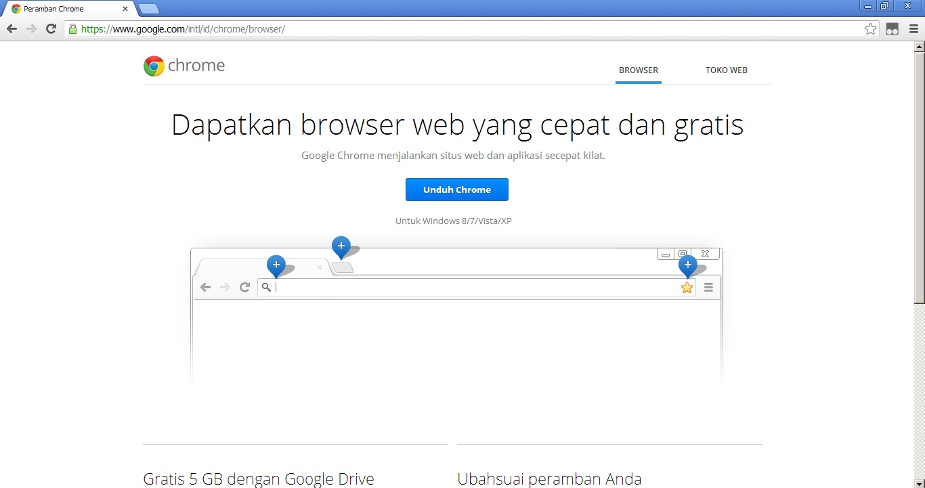Close the Chrome browser window
The width and height of the screenshot is (925, 488).
908,6
